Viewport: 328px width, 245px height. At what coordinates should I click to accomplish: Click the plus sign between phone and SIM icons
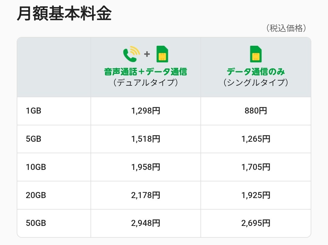147,54
